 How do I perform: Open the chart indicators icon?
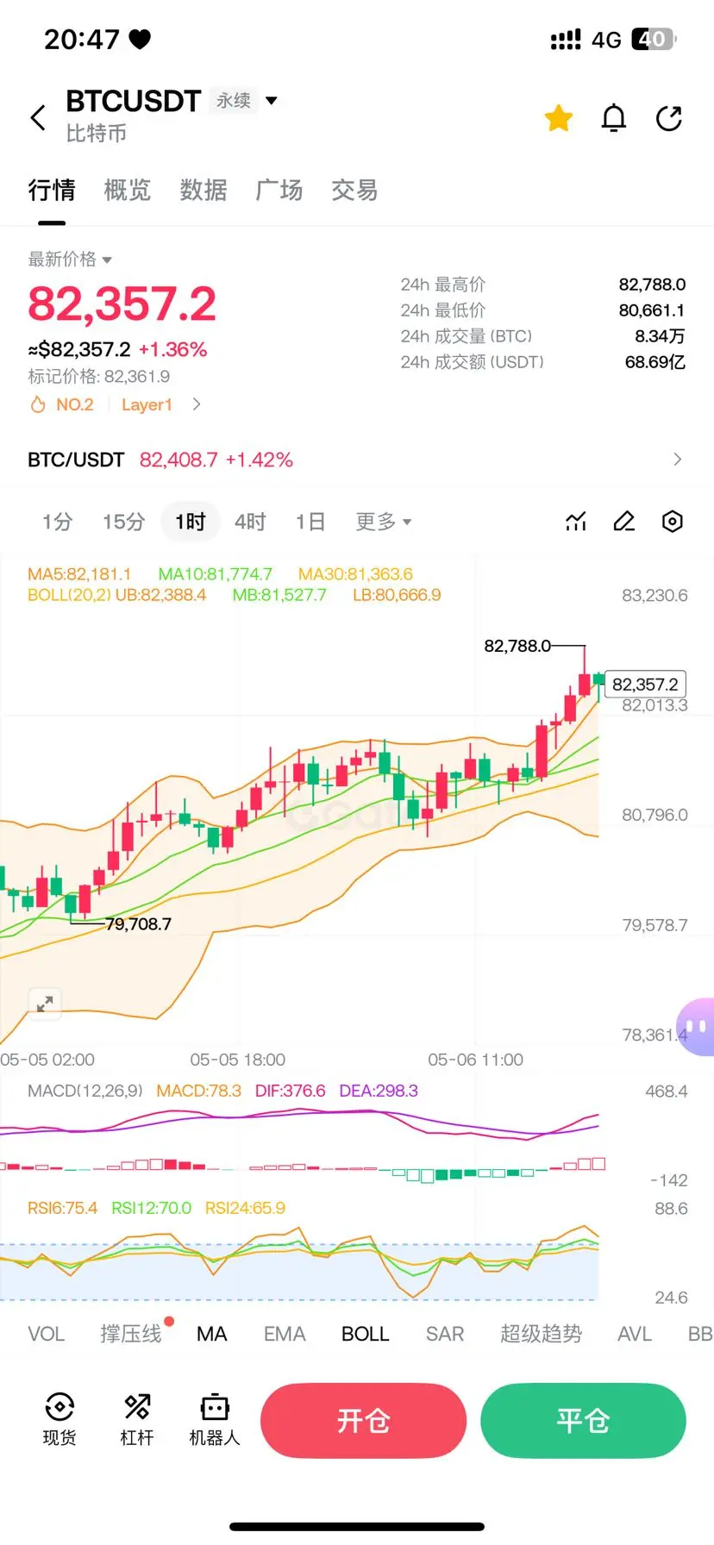click(x=576, y=522)
